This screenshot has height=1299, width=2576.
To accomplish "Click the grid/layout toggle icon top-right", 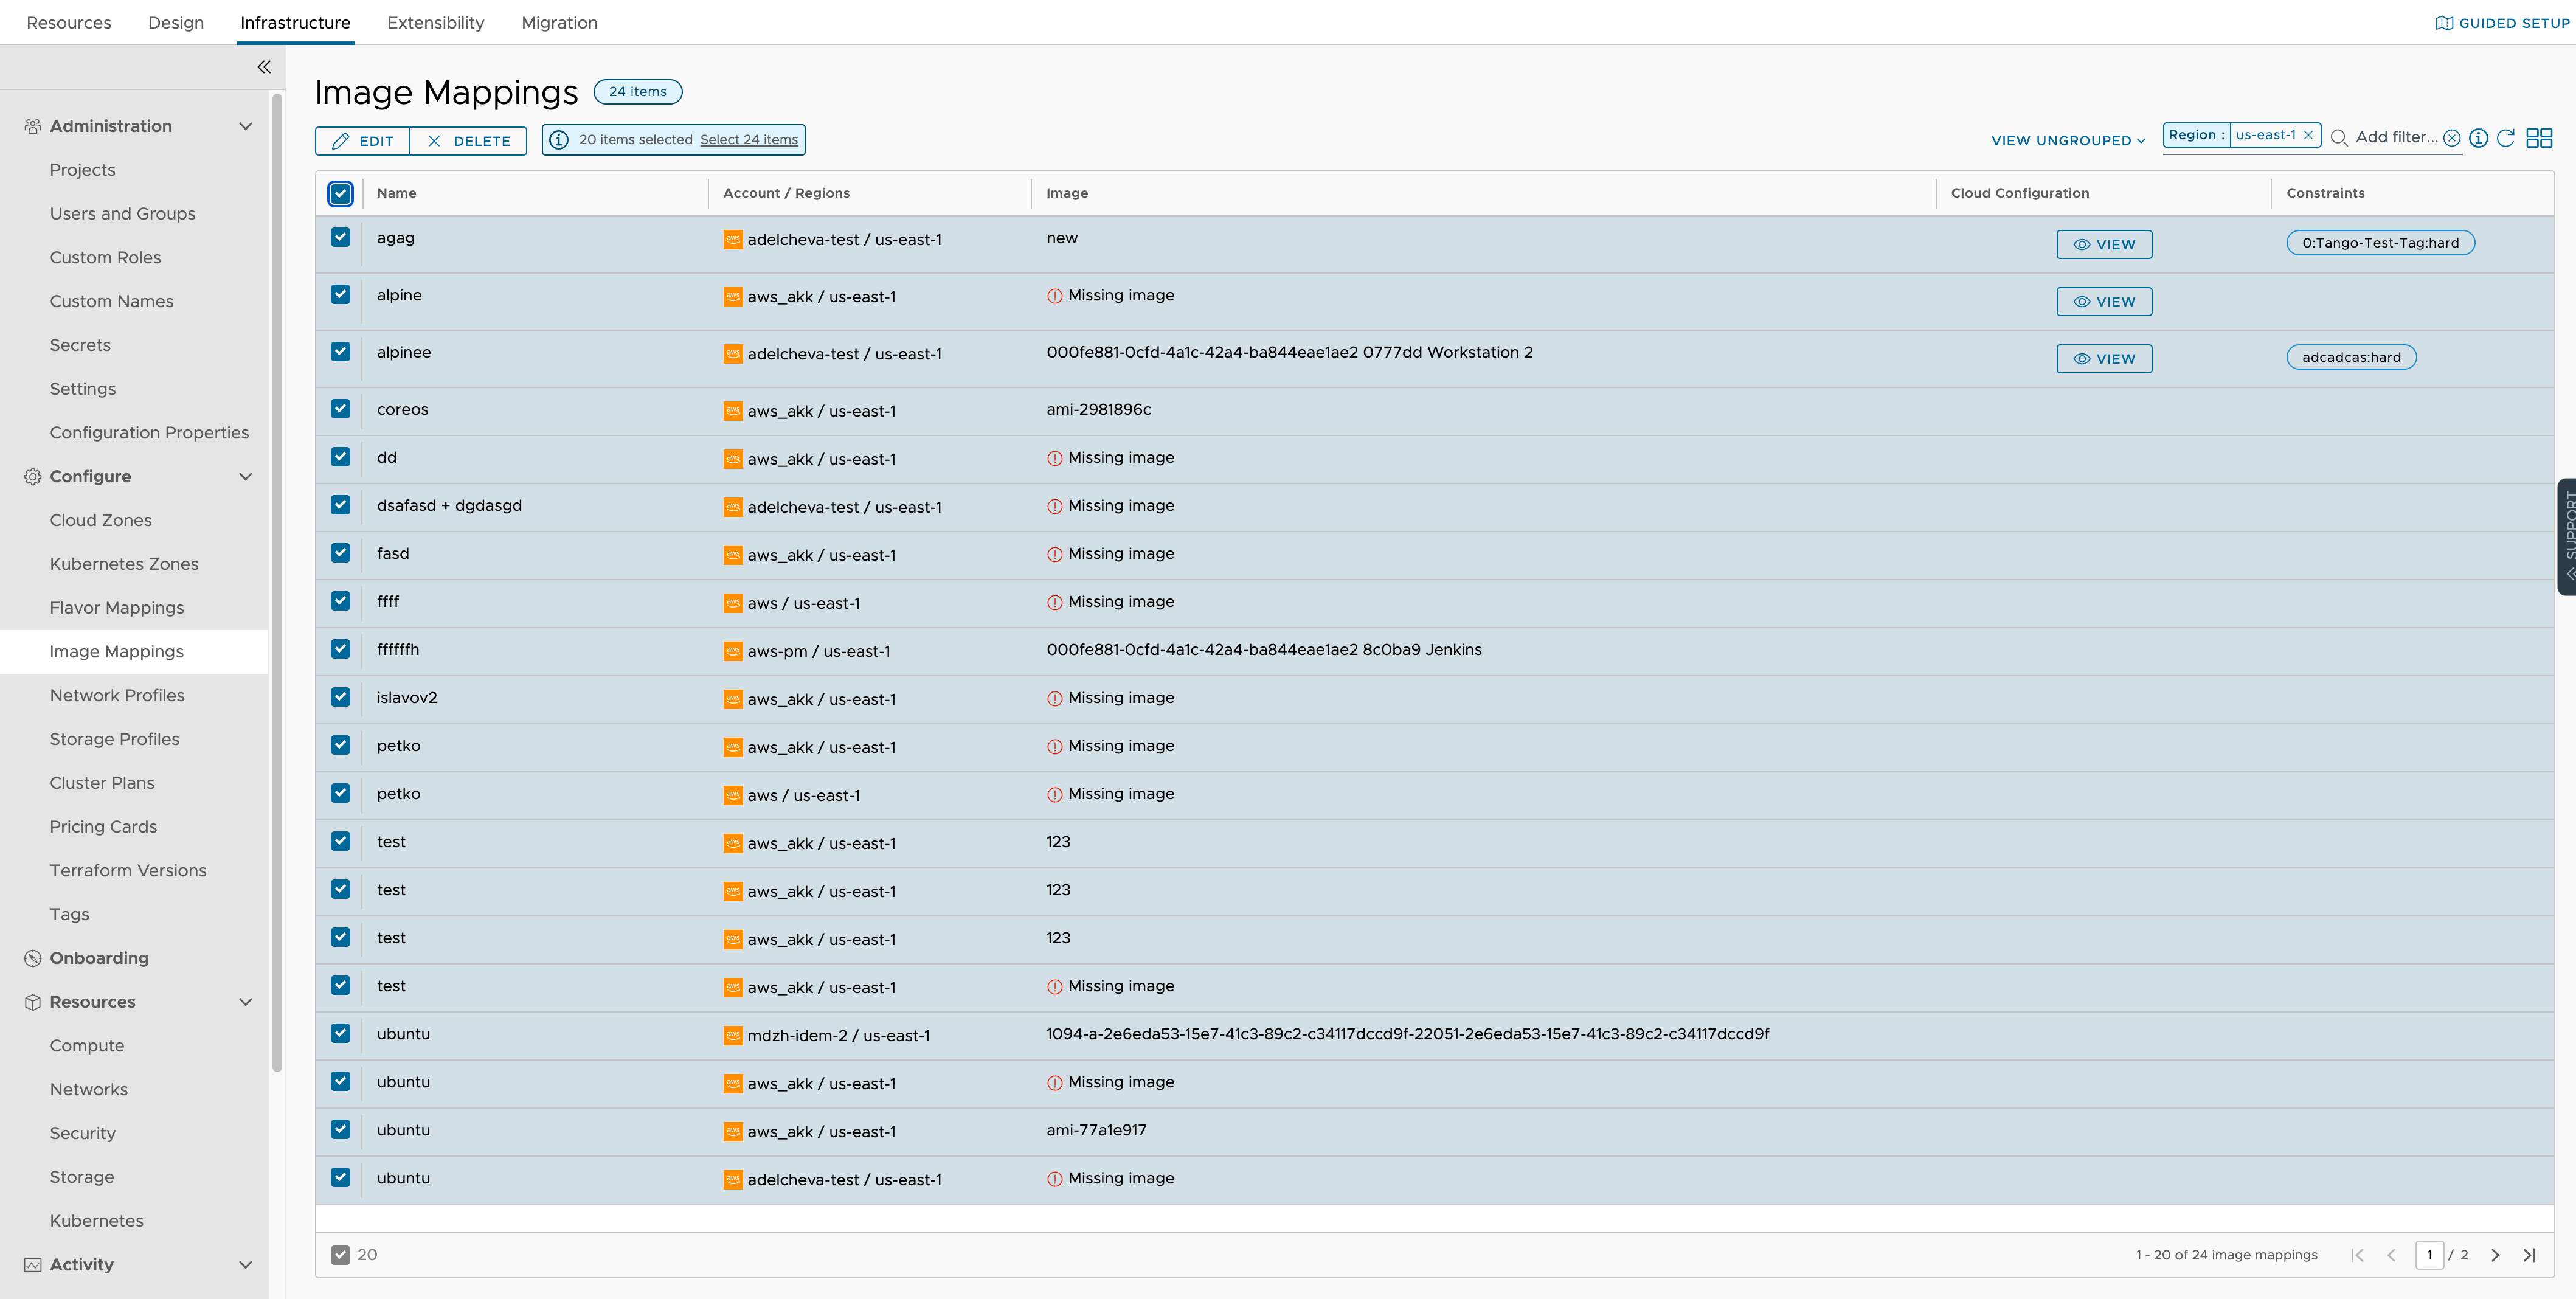I will 2543,137.
